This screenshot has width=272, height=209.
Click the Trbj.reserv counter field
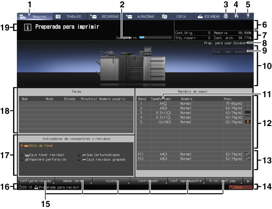[194, 38]
